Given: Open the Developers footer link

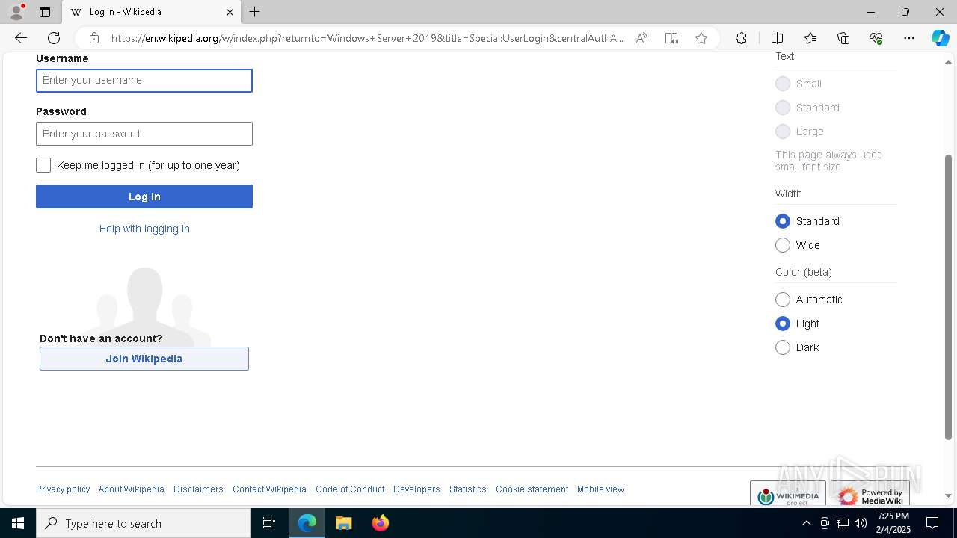Looking at the screenshot, I should coord(416,489).
